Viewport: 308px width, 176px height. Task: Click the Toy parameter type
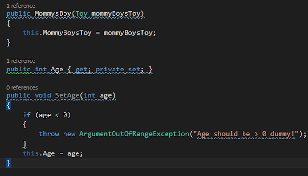[81, 14]
